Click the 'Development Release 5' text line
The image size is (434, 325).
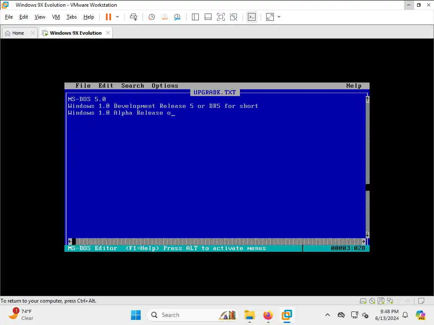(163, 106)
